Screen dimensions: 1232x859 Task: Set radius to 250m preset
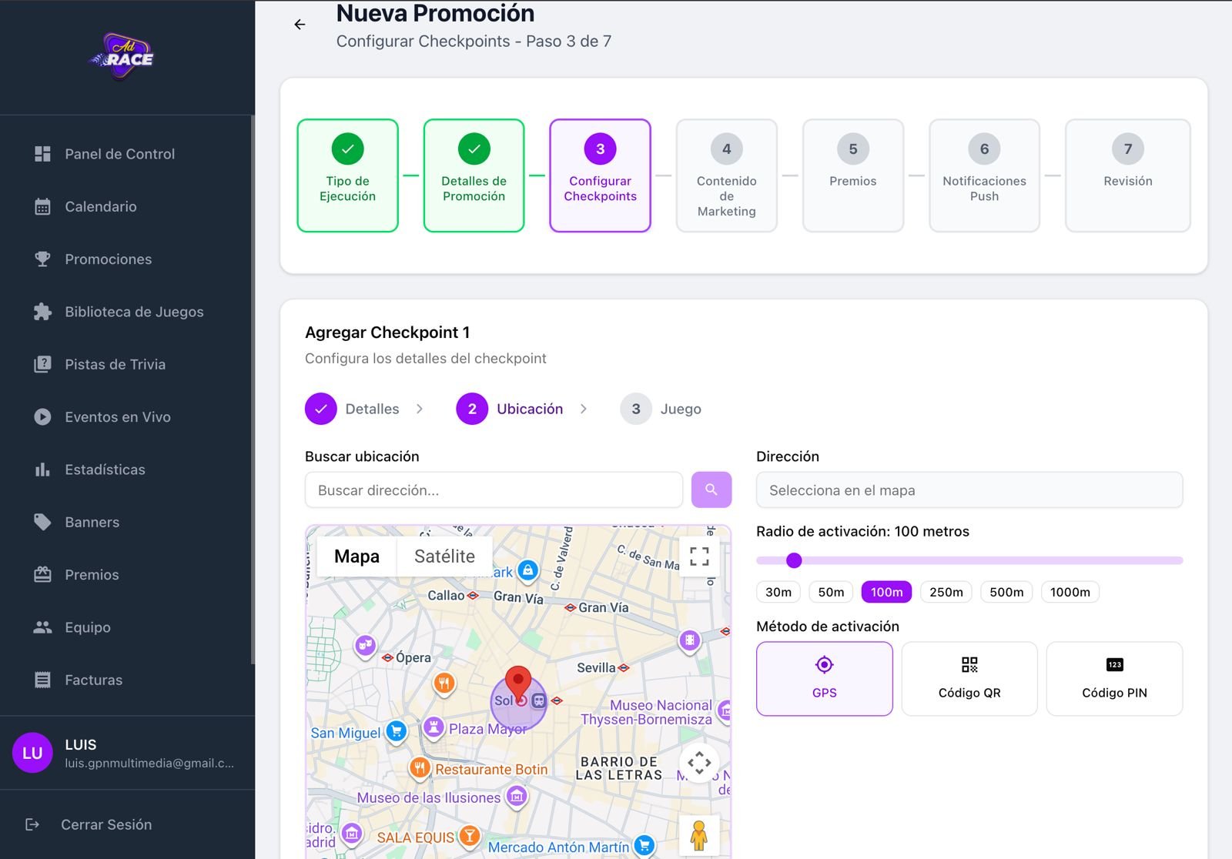coord(946,592)
